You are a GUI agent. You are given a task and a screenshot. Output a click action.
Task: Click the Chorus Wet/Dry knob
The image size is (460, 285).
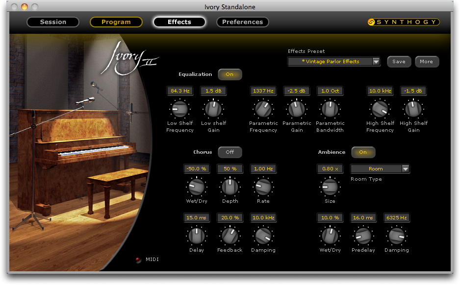tap(197, 187)
